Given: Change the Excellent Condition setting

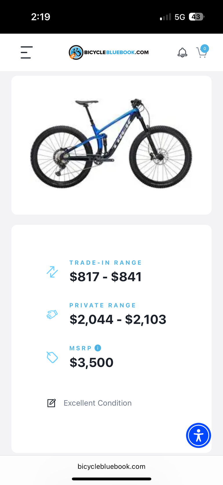Looking at the screenshot, I should 98,403.
